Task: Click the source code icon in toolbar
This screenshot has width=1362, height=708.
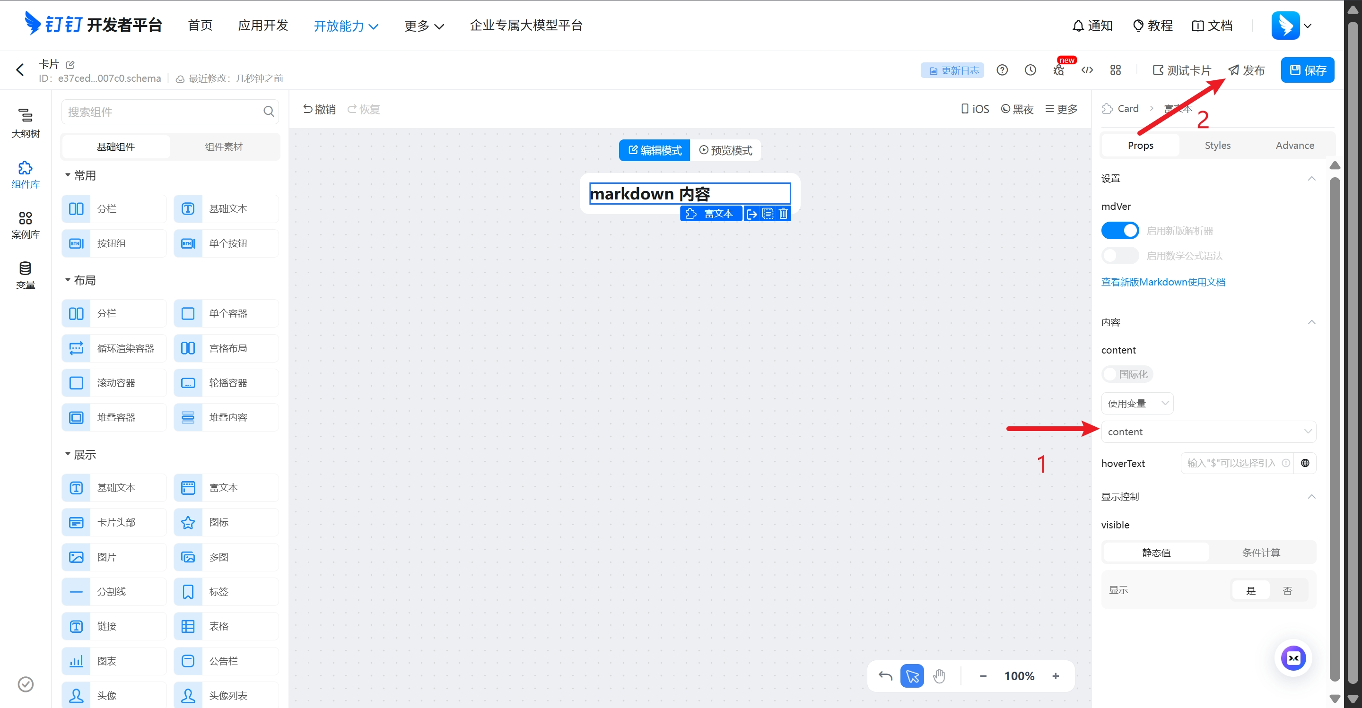Action: pos(1087,70)
